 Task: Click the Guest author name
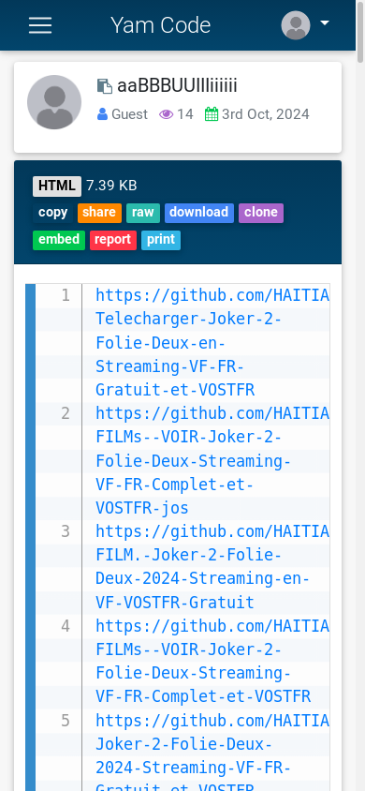pyautogui.click(x=129, y=114)
